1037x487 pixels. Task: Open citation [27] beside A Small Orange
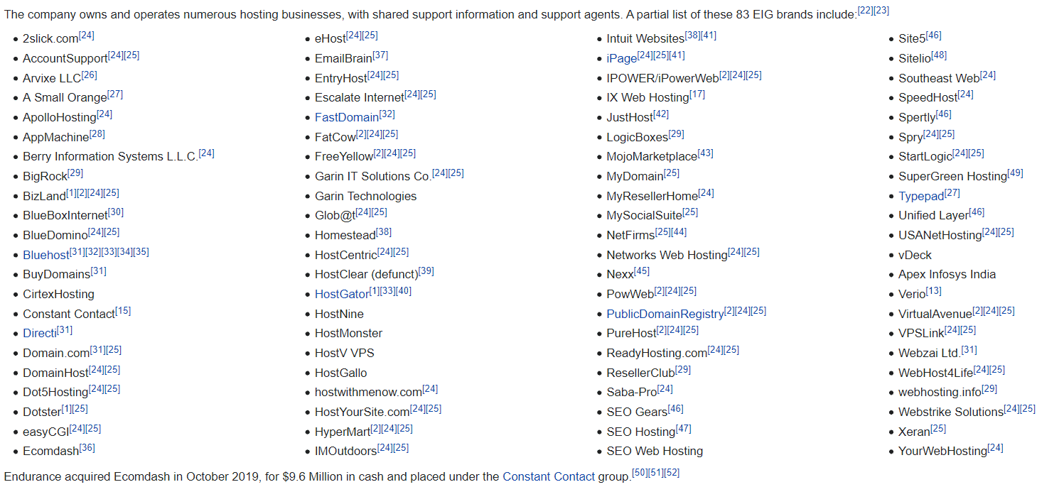click(x=115, y=94)
